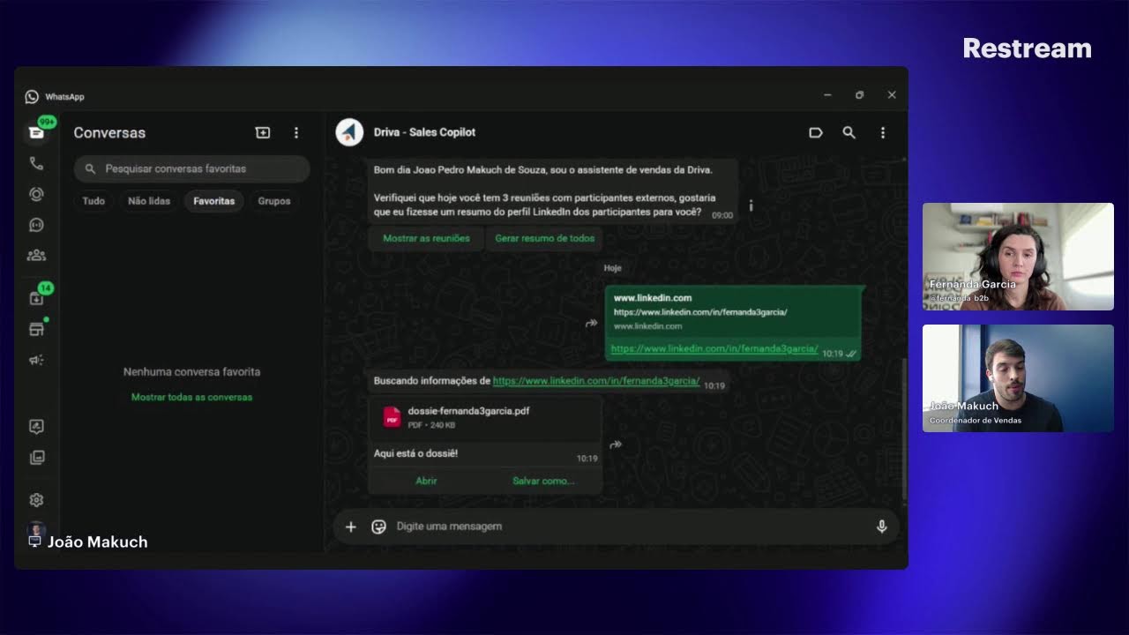The image size is (1129, 635).
Task: Click the info icon beside the greeting message
Action: 751,205
